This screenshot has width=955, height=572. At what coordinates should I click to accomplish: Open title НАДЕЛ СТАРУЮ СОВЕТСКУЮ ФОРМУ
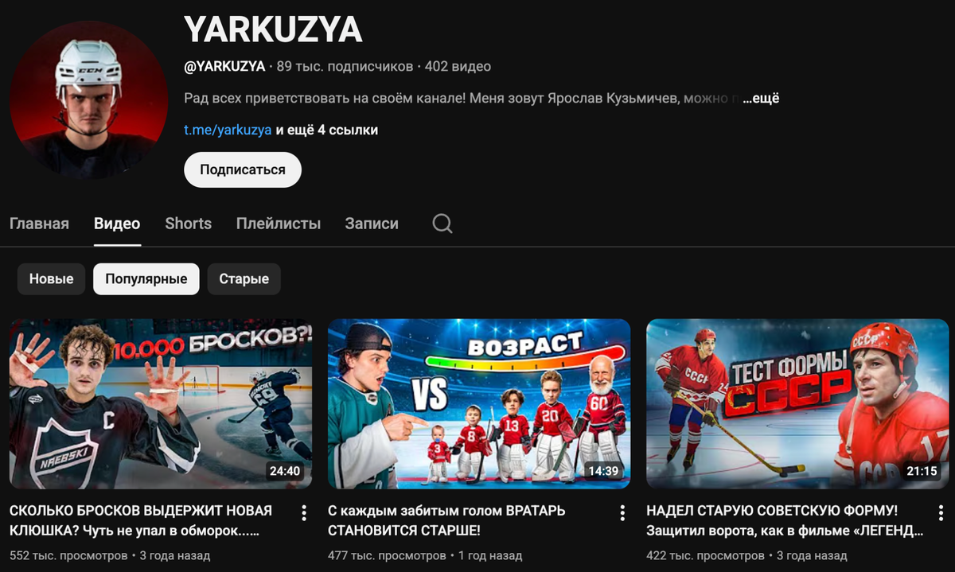tap(785, 520)
